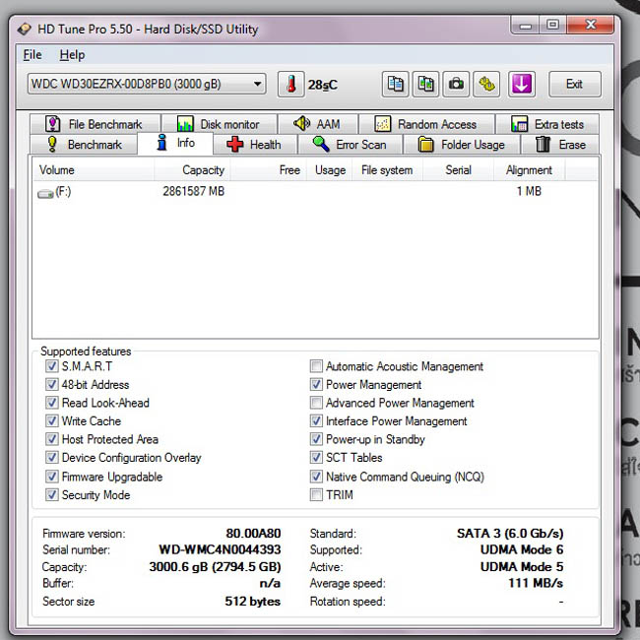The height and width of the screenshot is (640, 640).
Task: Switch to the Error Scan tab
Action: pyautogui.click(x=351, y=145)
